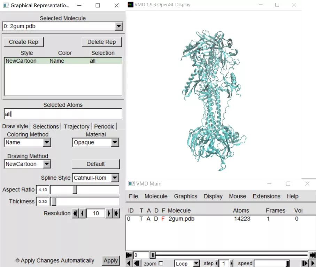Screen dimensions: 316x267
Task: Play animation in reverse
Action: pos(129,264)
